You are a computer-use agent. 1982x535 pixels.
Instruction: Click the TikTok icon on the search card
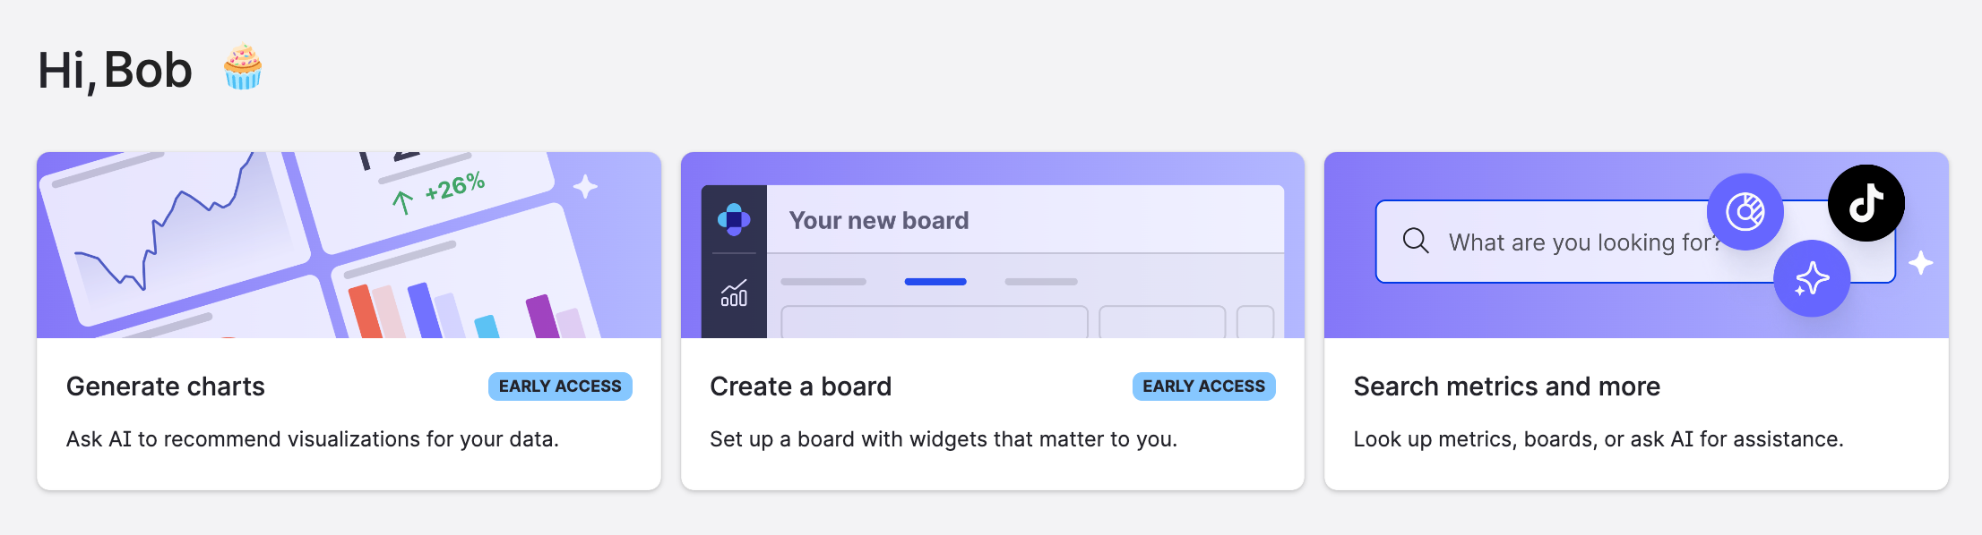[1866, 203]
